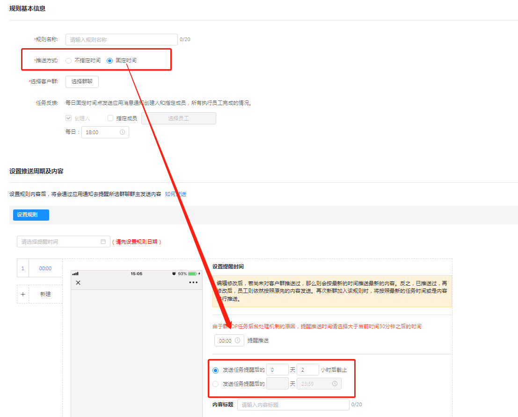Enable the 指定成员 checkbox
Viewport: 518px width, 417px height.
point(110,118)
